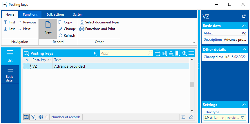Click the filter funnel icon in status bar
Viewport: 250px width, 124px height.
pos(34,117)
